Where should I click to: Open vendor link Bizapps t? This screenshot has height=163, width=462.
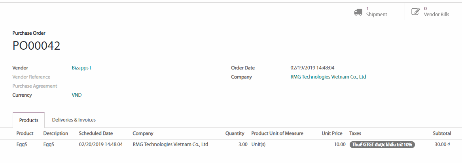pos(81,68)
